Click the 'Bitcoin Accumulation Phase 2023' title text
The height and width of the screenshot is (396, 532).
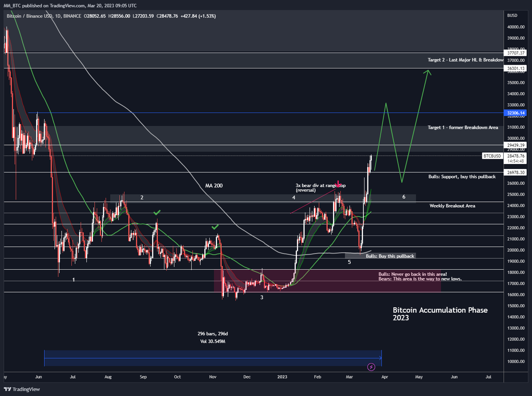[x=440, y=314]
